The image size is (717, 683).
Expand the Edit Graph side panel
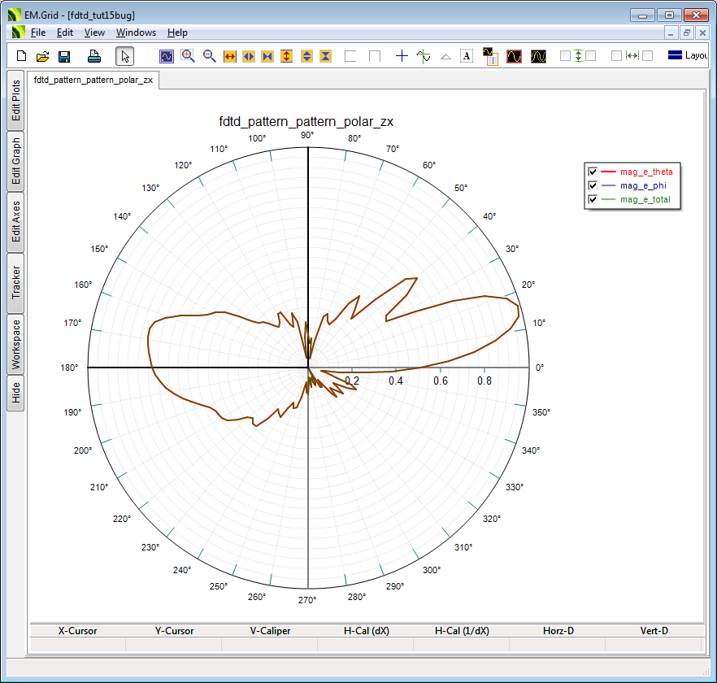(15, 161)
